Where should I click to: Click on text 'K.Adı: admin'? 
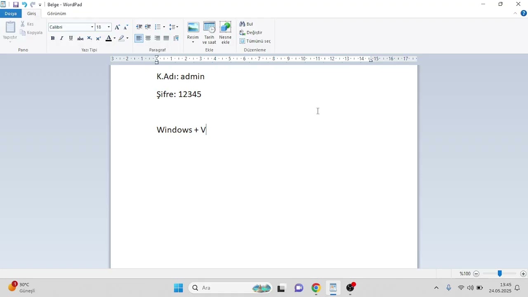coord(181,77)
